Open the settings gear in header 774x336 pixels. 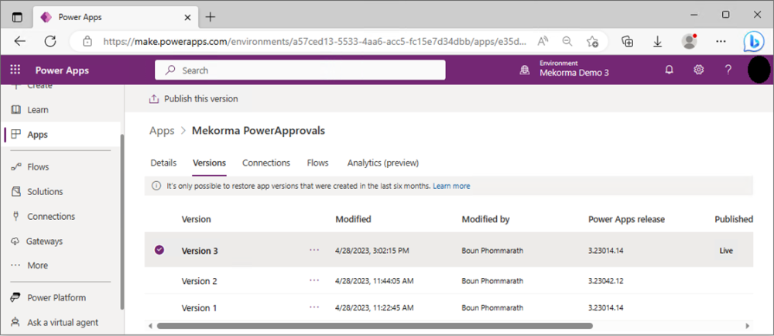pyautogui.click(x=699, y=70)
